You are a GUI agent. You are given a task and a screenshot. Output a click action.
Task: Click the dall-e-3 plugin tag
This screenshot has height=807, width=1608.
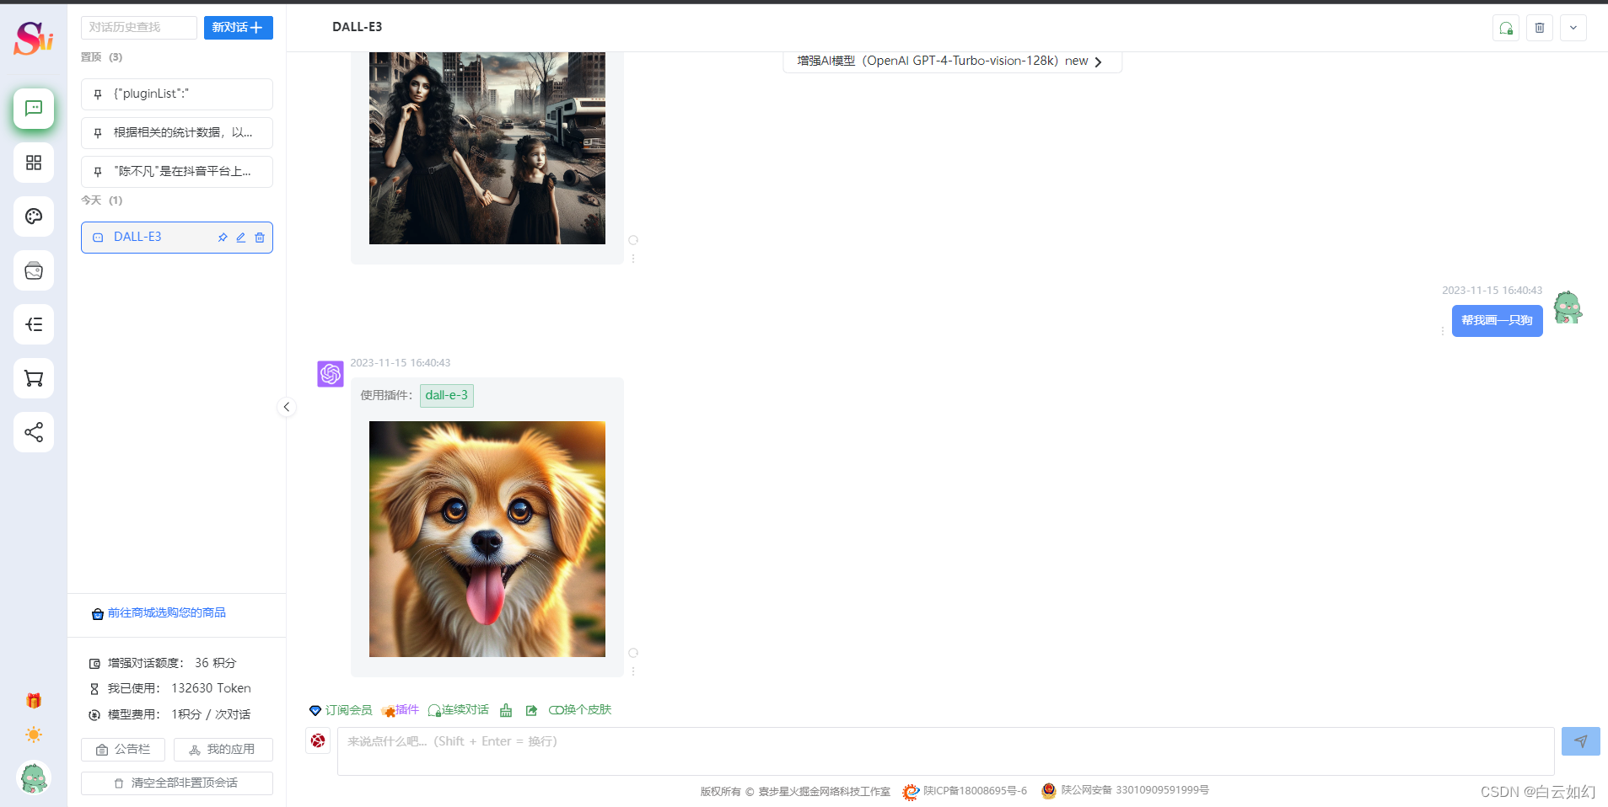(447, 396)
